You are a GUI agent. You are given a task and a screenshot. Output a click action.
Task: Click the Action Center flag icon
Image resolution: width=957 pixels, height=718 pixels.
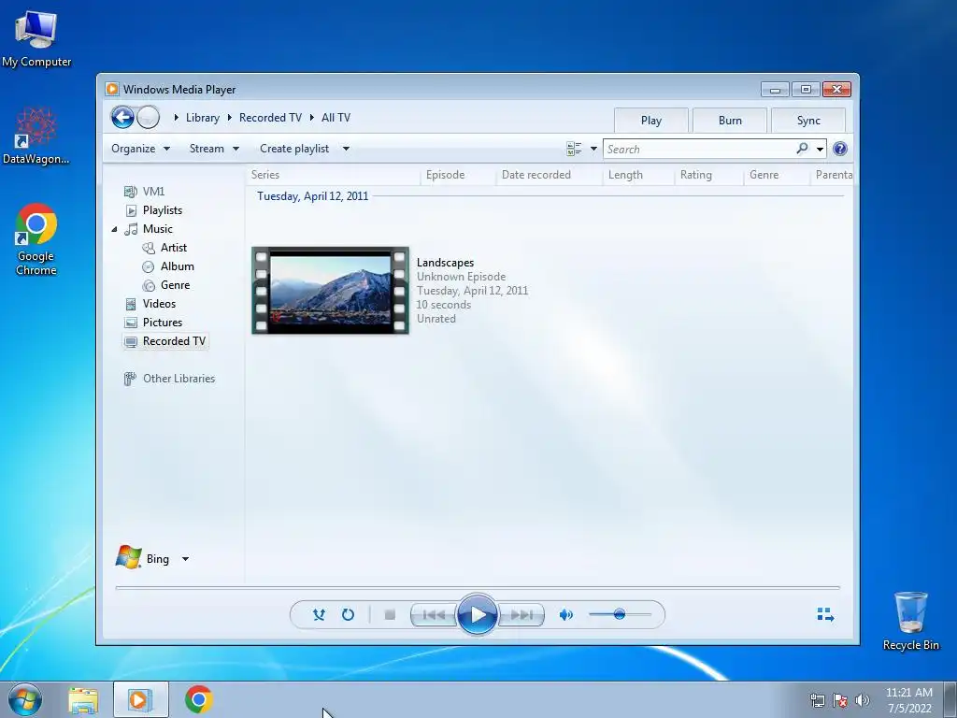pos(840,700)
